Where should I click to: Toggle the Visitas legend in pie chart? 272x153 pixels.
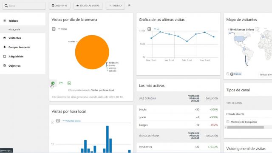(63, 29)
